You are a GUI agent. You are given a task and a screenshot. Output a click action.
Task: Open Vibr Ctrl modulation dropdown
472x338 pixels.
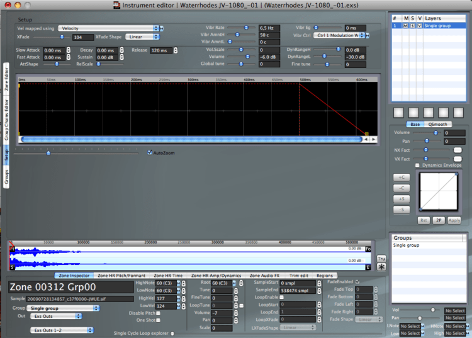(339, 35)
